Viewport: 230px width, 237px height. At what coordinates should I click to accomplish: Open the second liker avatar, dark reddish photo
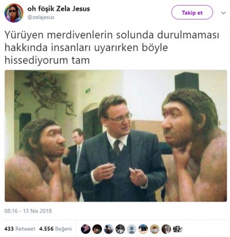point(97,229)
